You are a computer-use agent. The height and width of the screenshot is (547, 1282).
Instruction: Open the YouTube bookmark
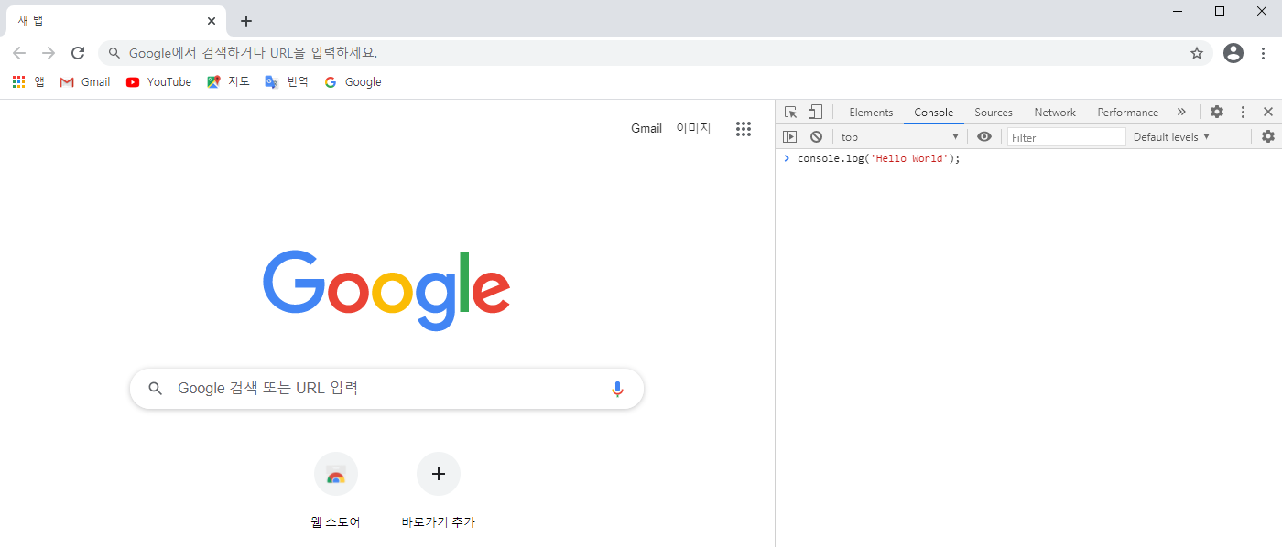158,81
